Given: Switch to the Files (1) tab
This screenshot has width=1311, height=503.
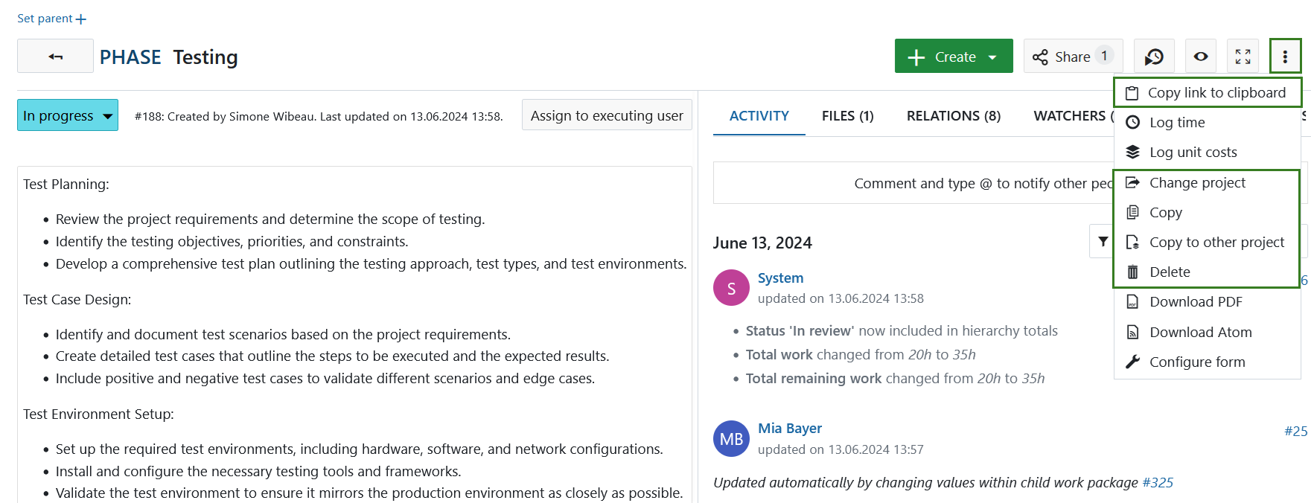Looking at the screenshot, I should point(847,116).
